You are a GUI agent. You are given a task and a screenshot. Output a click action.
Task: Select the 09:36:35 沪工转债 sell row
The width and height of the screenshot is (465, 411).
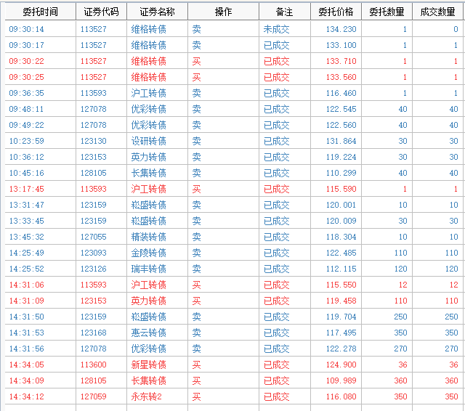point(234,94)
